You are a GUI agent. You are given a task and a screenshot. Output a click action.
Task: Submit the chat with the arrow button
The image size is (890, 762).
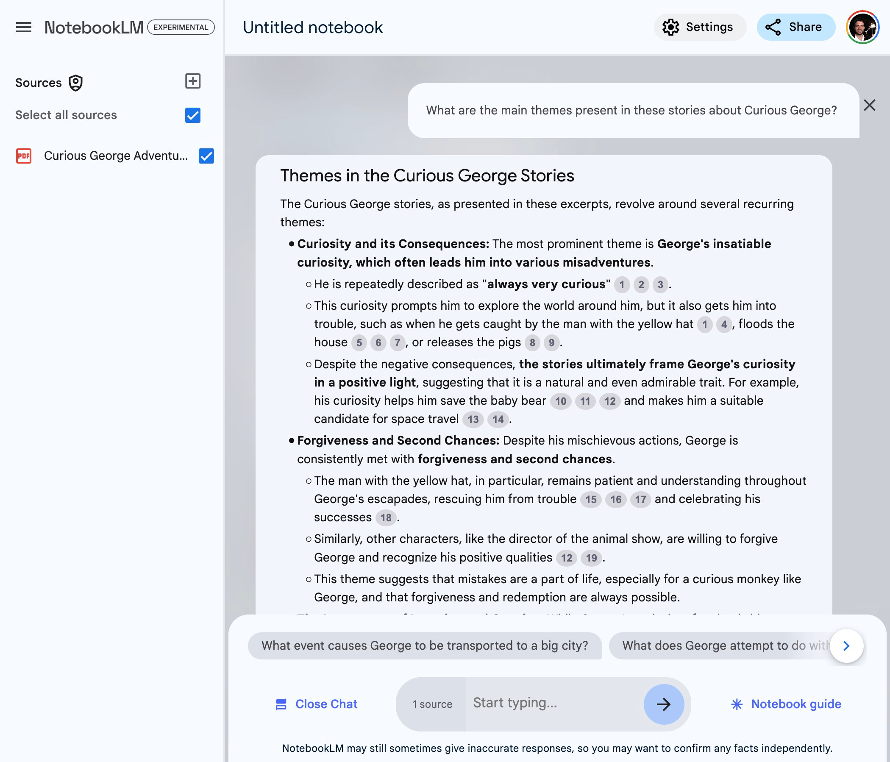pyautogui.click(x=664, y=704)
